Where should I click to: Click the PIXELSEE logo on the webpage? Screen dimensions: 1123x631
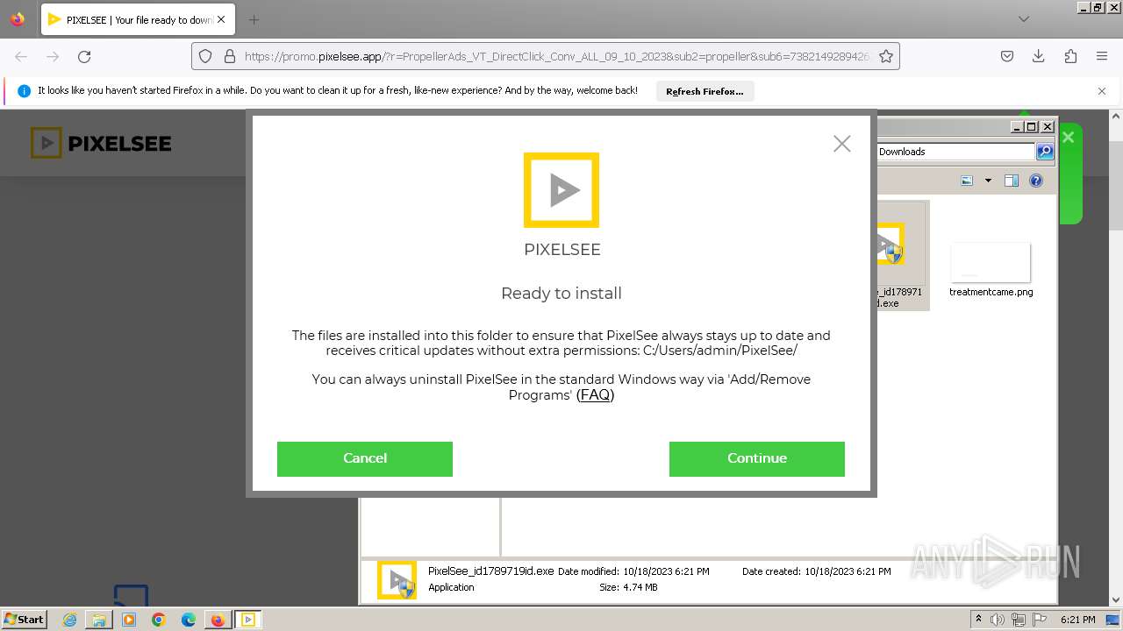coord(101,143)
